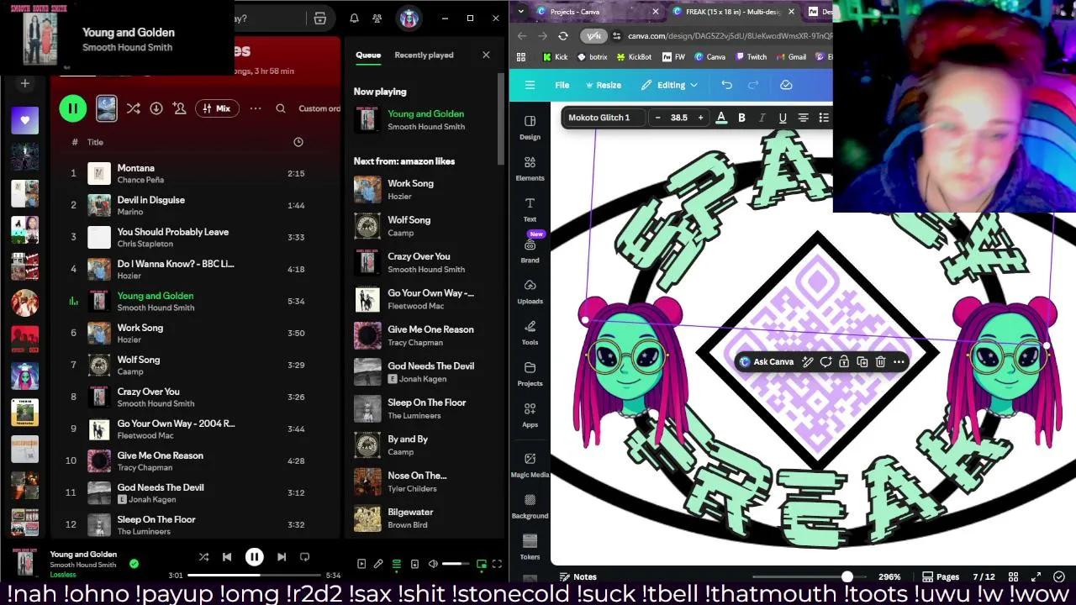Open the browser tab search chevron

tap(521, 12)
